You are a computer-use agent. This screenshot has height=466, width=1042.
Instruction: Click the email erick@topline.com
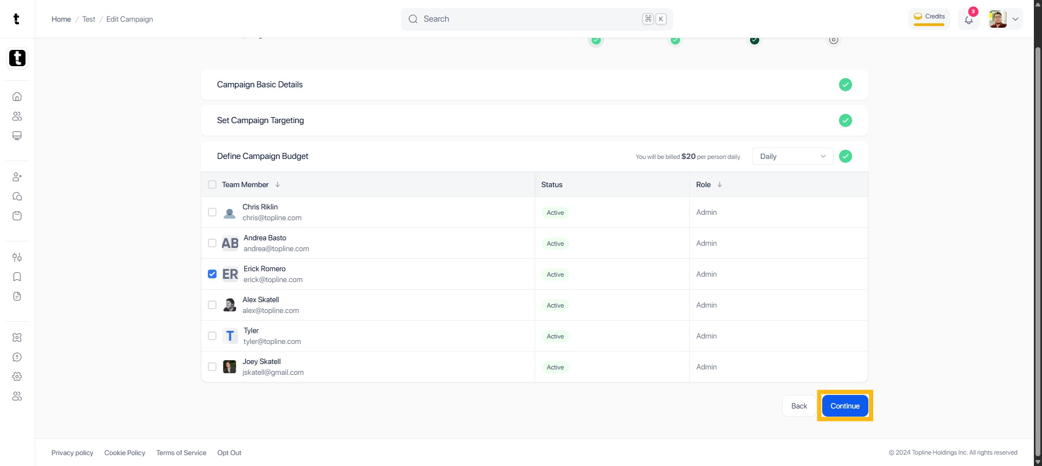[x=273, y=280]
